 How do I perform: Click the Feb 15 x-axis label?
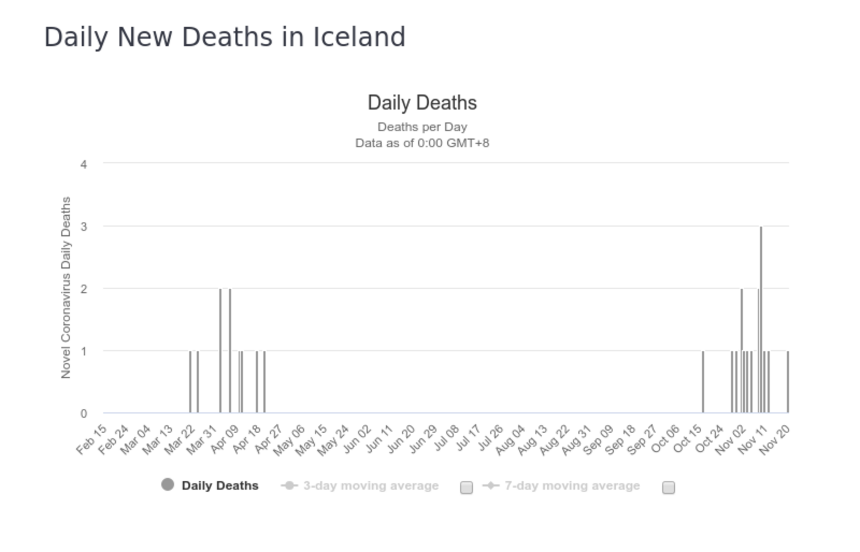91,440
